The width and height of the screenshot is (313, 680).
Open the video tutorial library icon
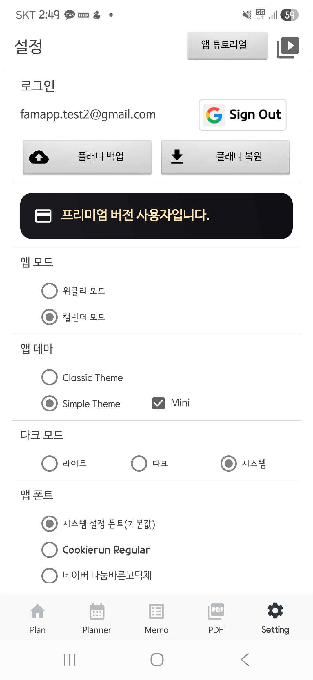[x=287, y=47]
